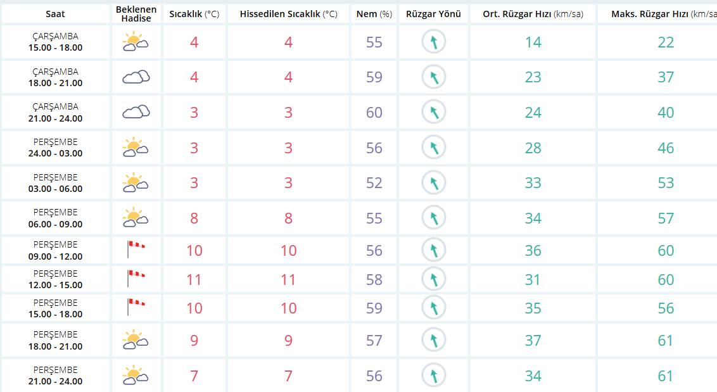Image resolution: width=717 pixels, height=392 pixels.
Task: Select wind direction arrow for Perşembe 18.00-21.00
Action: coord(434,341)
